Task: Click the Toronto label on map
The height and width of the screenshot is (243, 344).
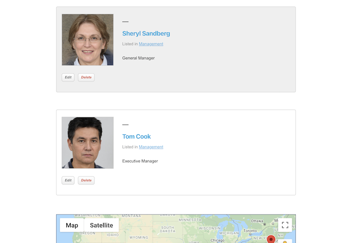Action: tap(250, 231)
